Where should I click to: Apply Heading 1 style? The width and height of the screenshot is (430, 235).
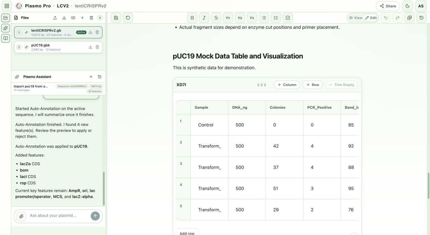click(x=228, y=18)
